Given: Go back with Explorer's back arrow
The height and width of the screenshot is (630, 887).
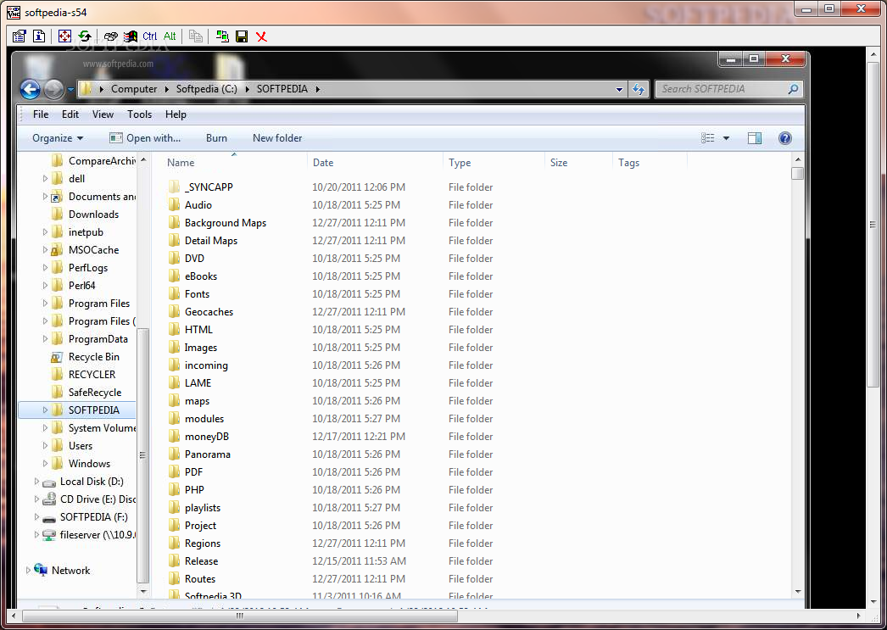Looking at the screenshot, I should 30,89.
